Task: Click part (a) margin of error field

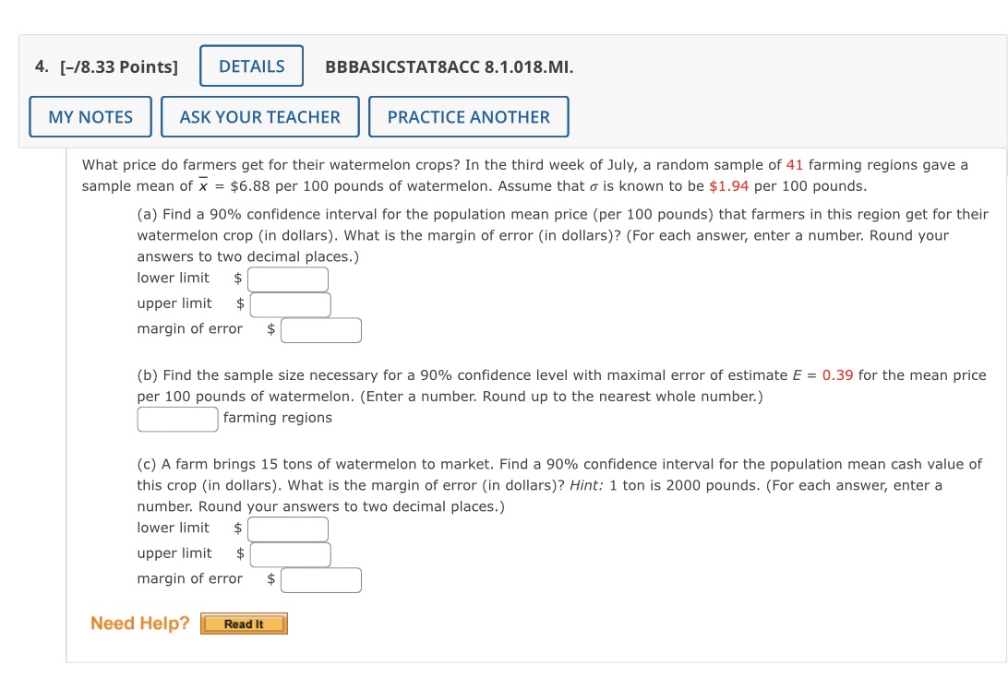Action: coord(321,329)
